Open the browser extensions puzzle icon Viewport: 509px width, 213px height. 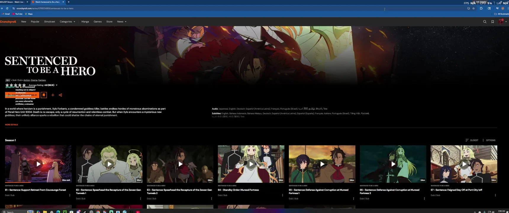pos(481,8)
